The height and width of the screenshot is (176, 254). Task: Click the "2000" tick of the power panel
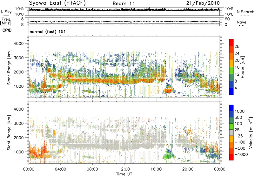tap(18, 72)
